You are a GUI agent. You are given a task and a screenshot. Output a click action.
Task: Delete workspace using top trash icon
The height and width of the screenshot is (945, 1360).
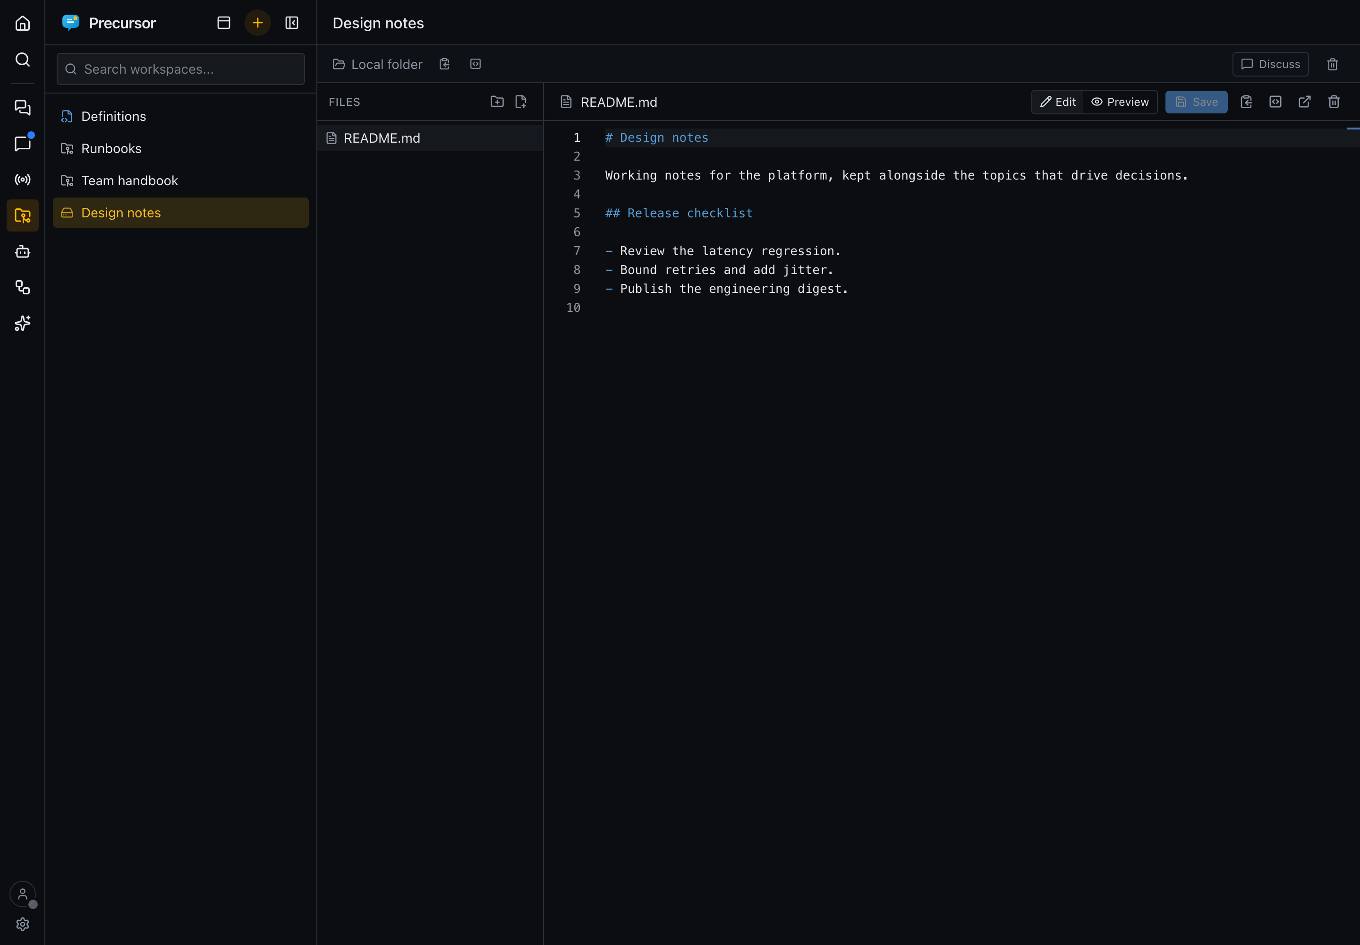1332,64
